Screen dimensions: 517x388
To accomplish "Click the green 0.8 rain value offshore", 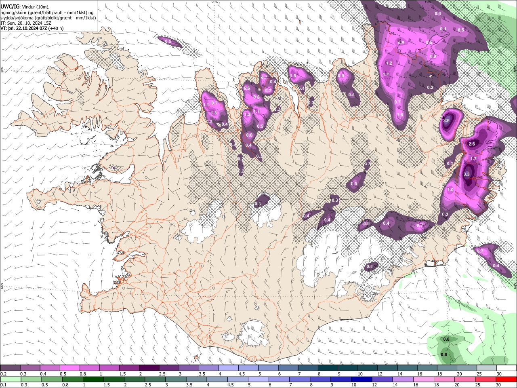I will (446, 339).
